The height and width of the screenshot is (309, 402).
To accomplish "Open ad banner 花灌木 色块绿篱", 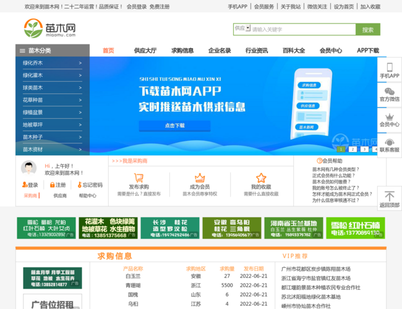I will 108,228.
